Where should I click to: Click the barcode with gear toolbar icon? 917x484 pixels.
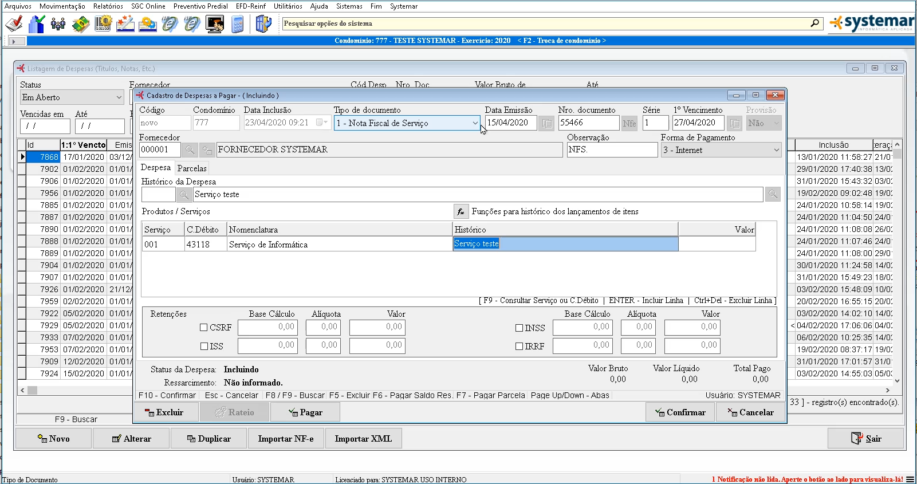click(x=103, y=24)
